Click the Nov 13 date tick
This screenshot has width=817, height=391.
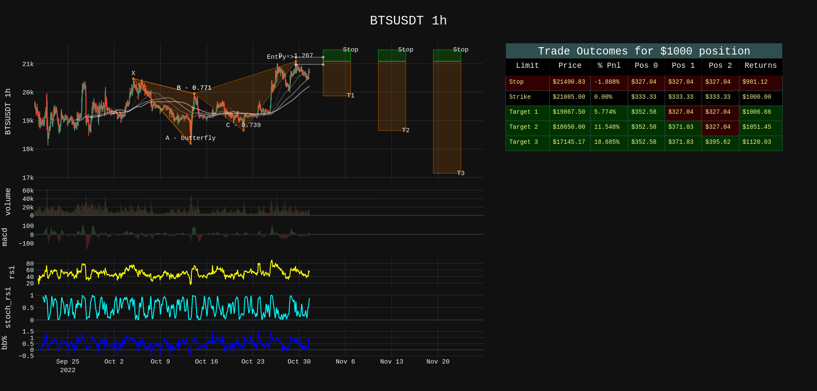[392, 362]
